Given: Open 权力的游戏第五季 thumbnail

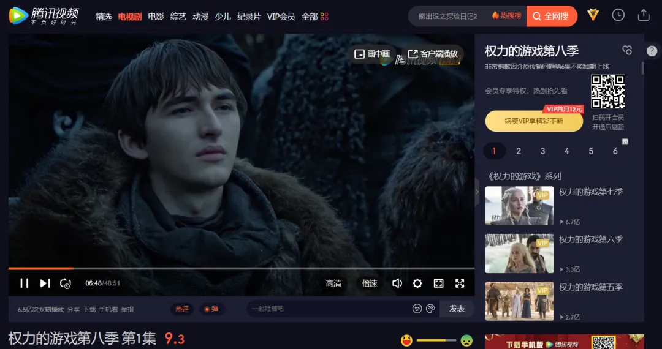Looking at the screenshot, I should point(519,301).
